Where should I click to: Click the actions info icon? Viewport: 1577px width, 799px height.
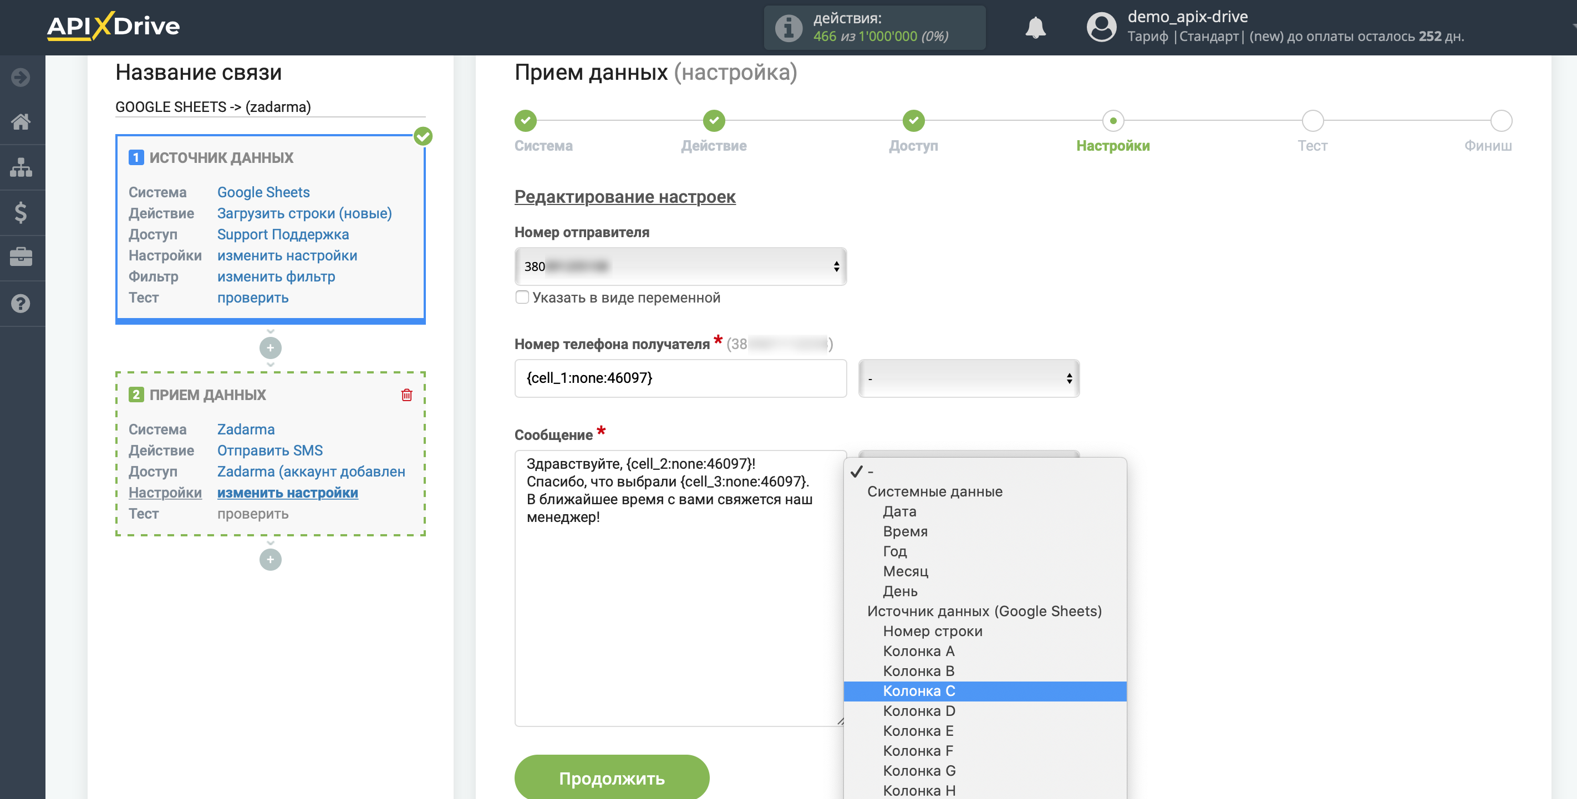(788, 28)
